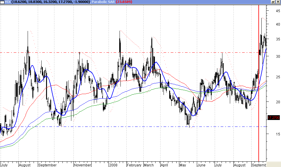Screen dimensions: 281x167
Task: Close the VIX chart window
Action: [278, 2]
